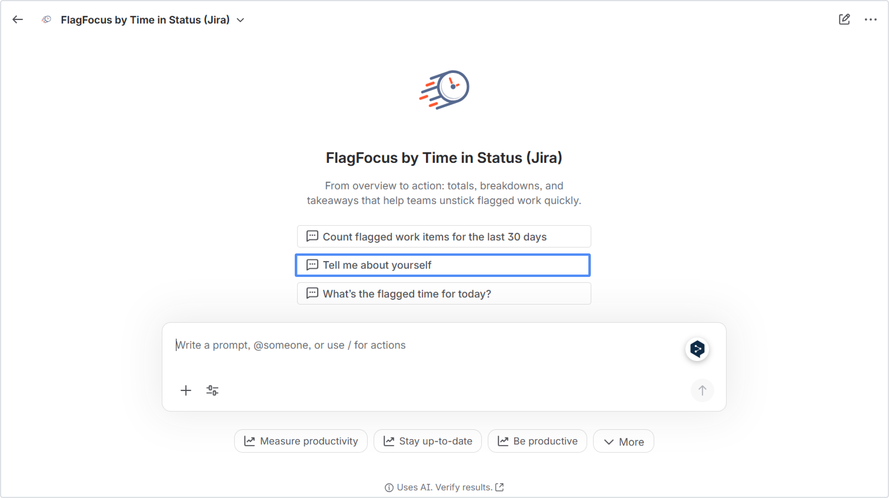Viewport: 889px width, 498px height.
Task: Click the plus attach icon
Action: 186,390
